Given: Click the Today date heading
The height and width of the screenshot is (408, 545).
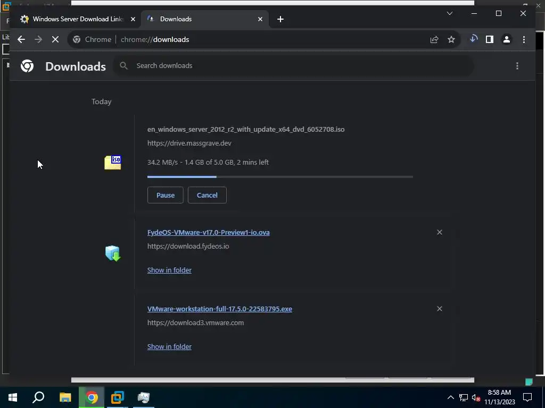Looking at the screenshot, I should 102,101.
